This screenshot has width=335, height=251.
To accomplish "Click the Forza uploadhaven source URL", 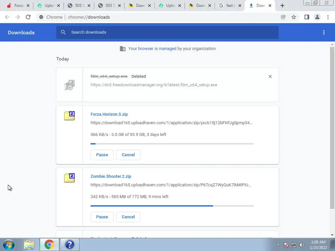I will (171, 123).
